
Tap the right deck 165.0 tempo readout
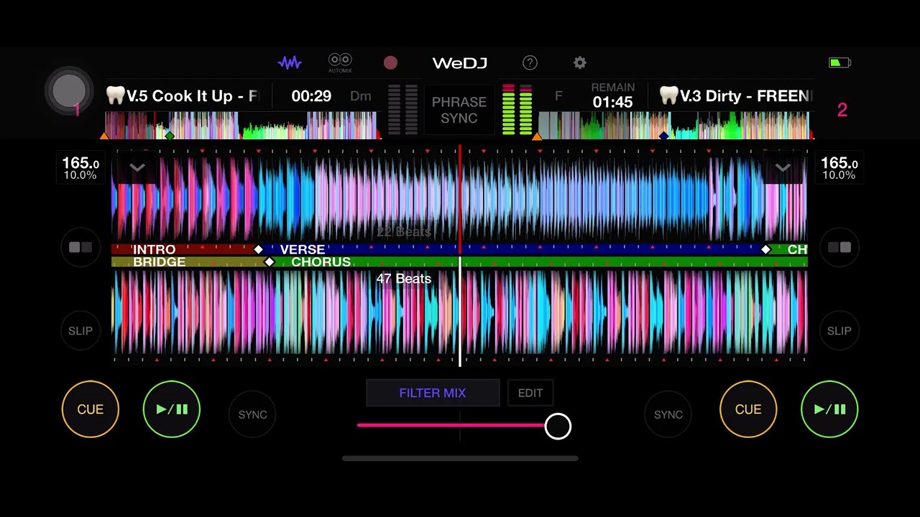click(x=839, y=168)
